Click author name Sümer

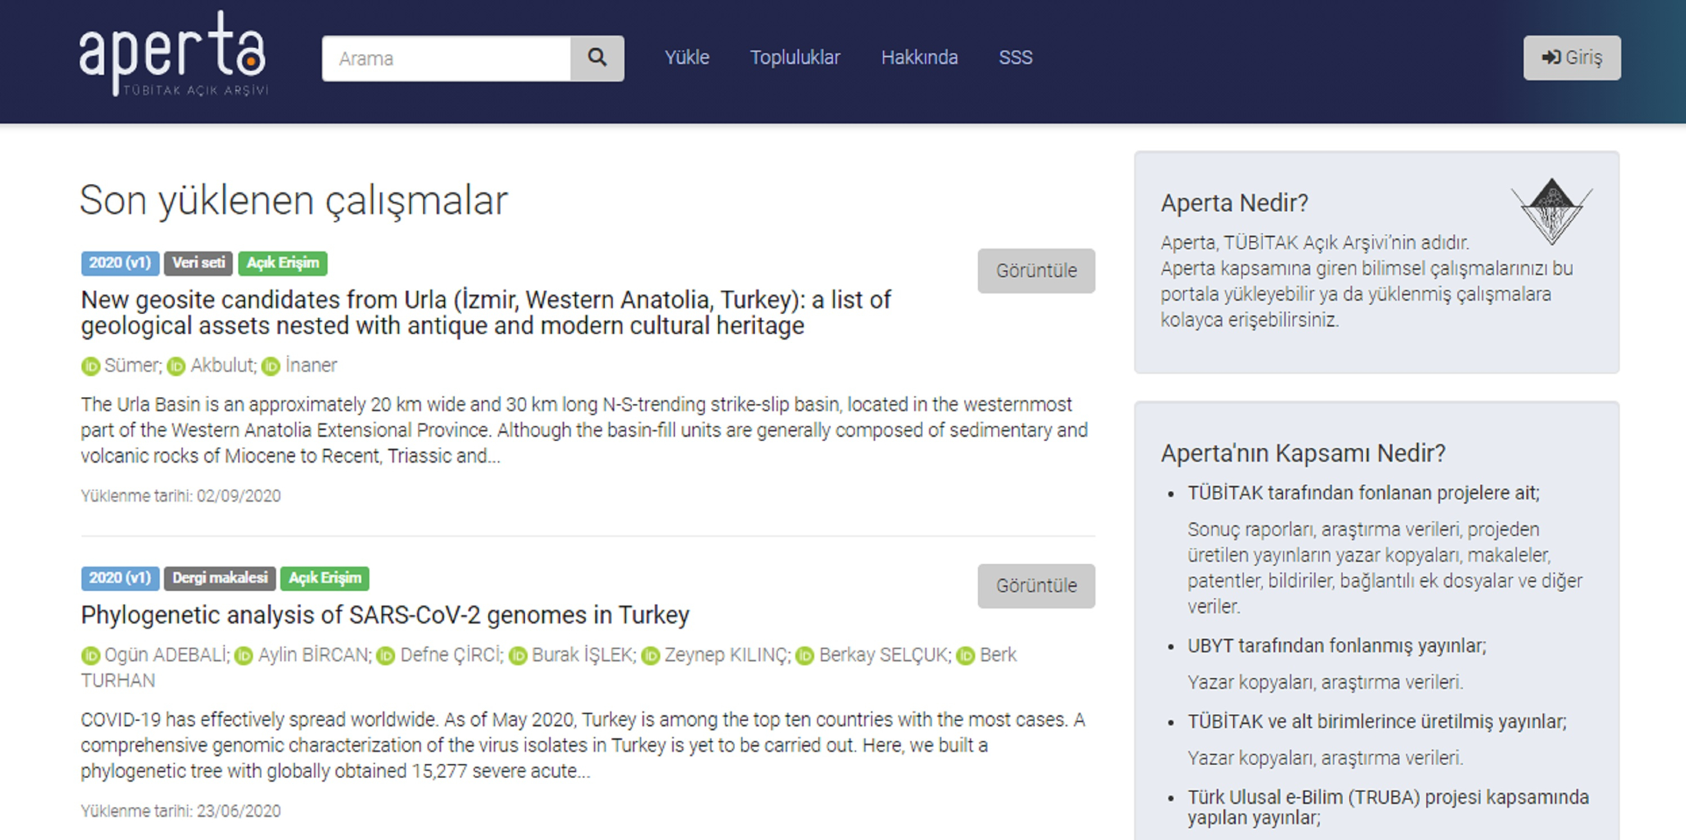tap(133, 365)
